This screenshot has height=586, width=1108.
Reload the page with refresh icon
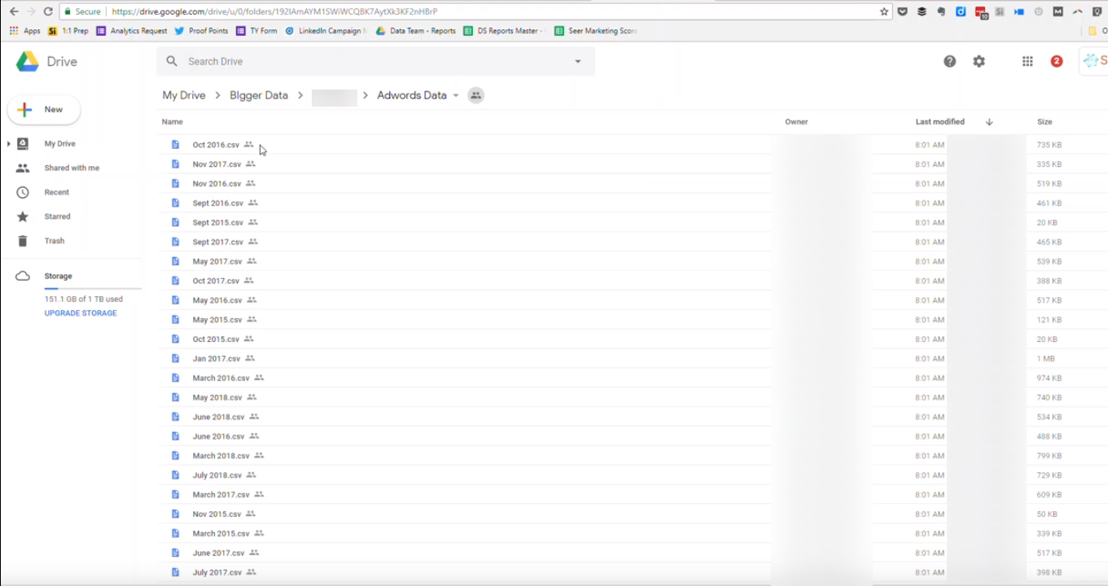(x=48, y=11)
